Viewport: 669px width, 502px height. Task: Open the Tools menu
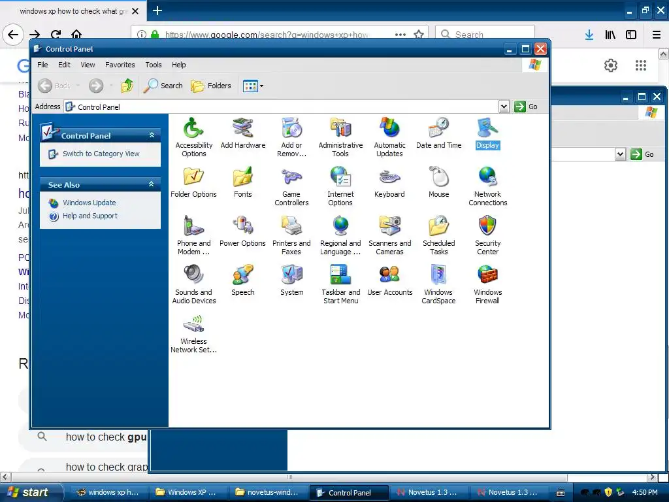pyautogui.click(x=153, y=65)
